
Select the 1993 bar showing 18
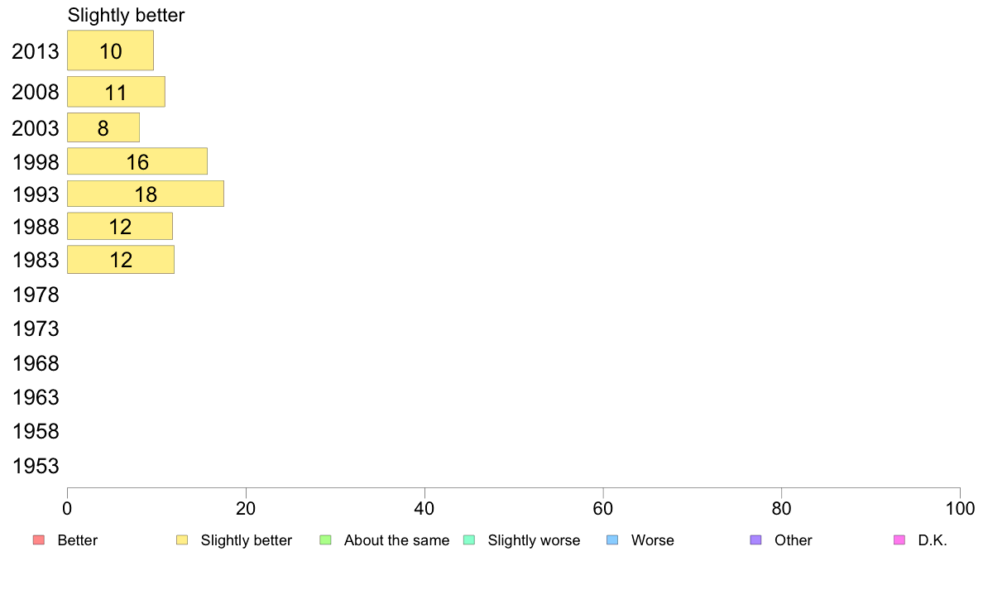pos(146,194)
